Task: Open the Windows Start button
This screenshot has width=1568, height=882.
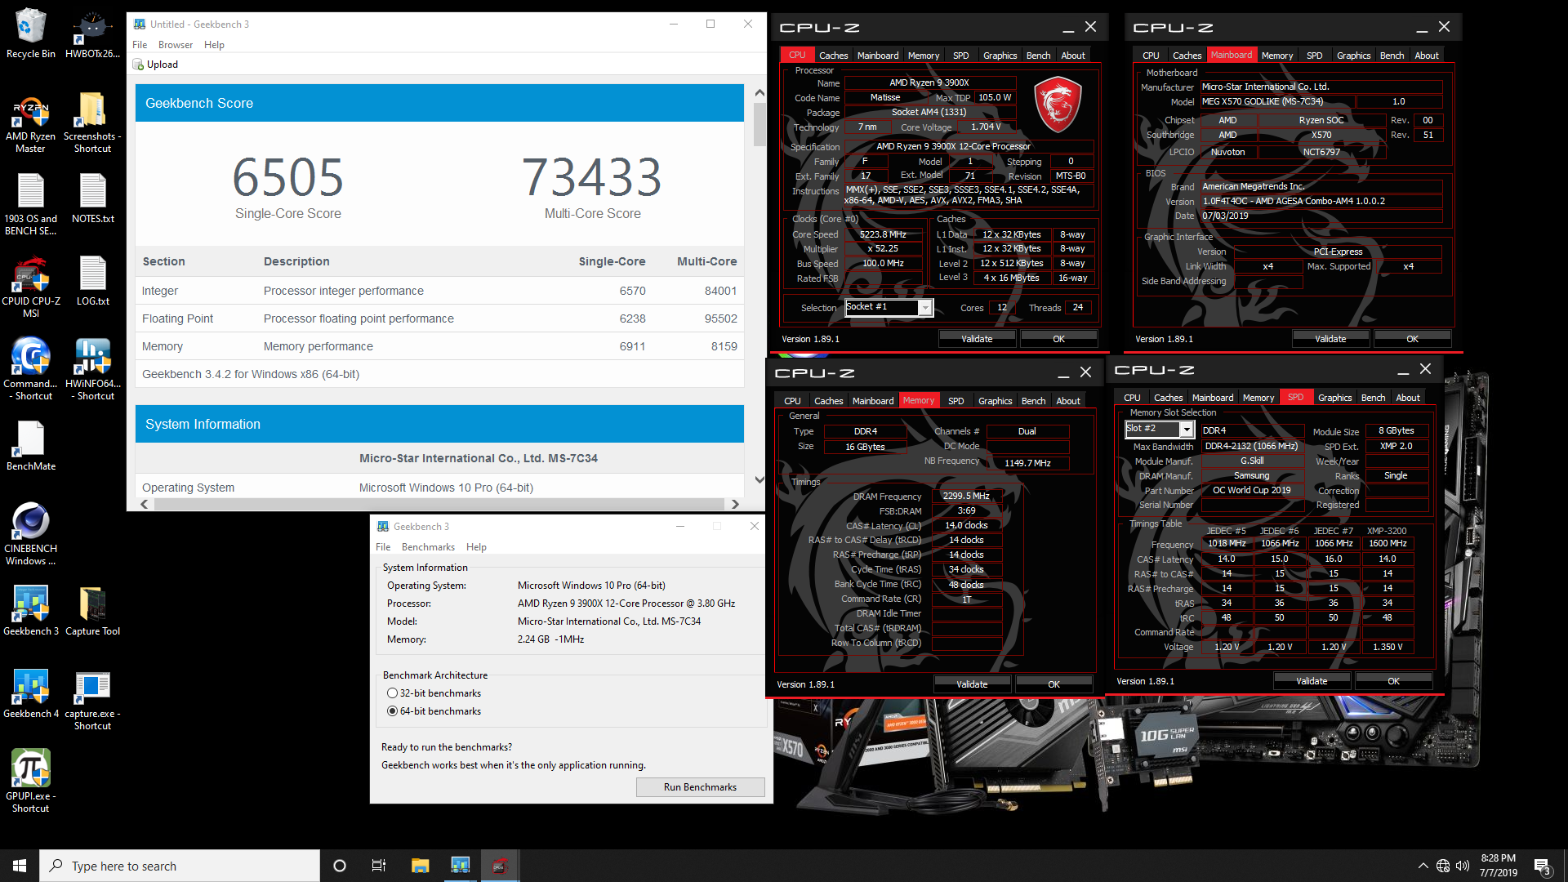Action: (20, 866)
